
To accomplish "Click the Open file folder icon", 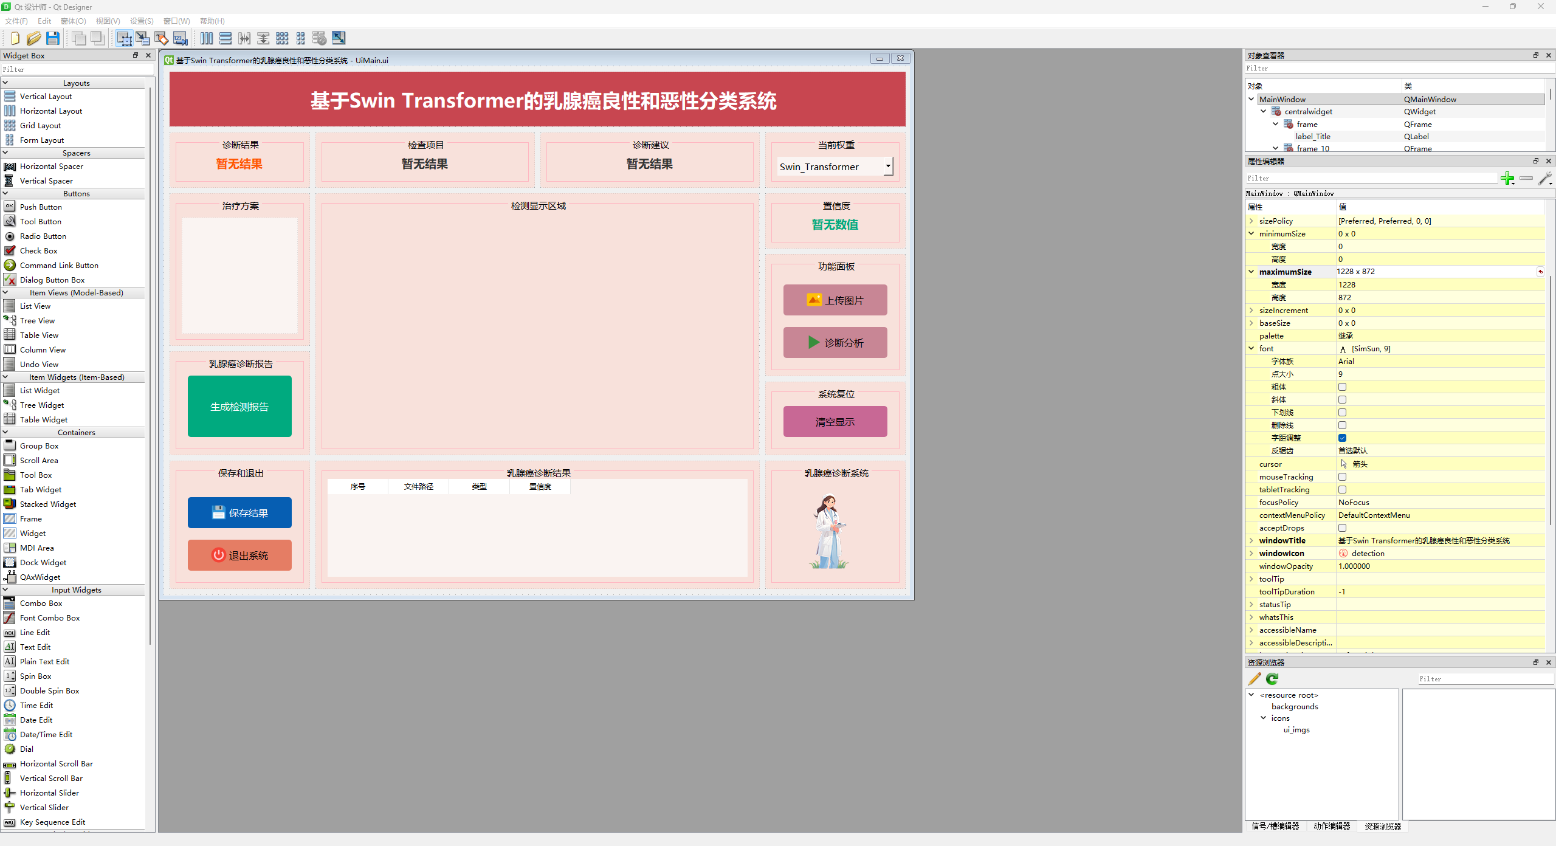I will pos(33,38).
